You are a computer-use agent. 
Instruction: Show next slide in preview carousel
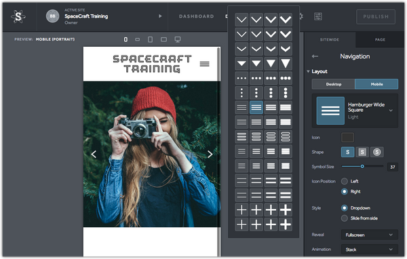tap(210, 154)
